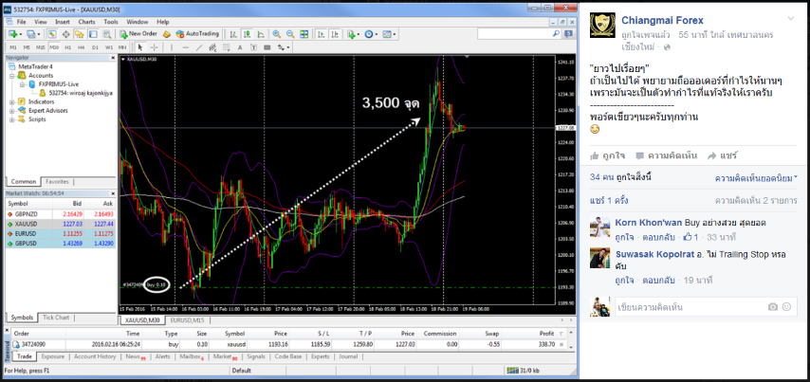Screen dimensions: 810x382
Task: Click the Tile Windows icon
Action: pos(304,34)
